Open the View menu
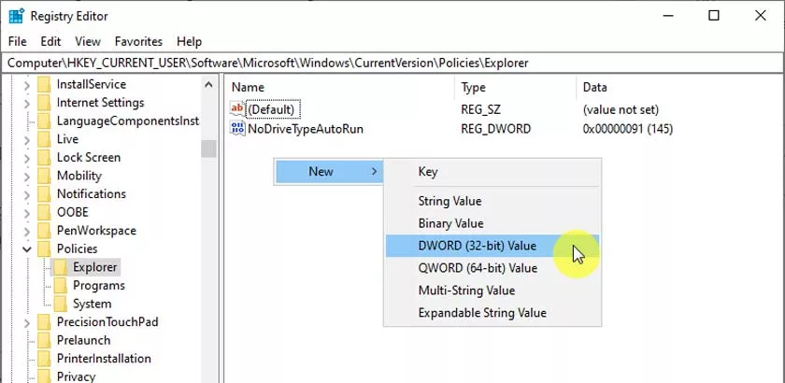The width and height of the screenshot is (785, 383). pos(88,41)
